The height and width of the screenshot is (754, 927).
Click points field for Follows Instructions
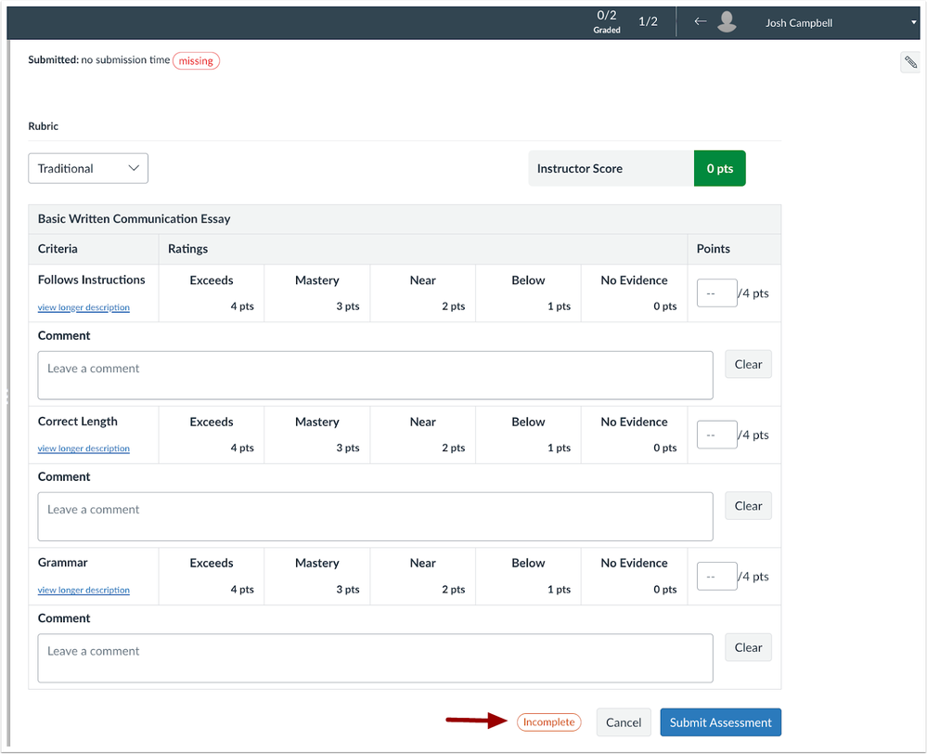point(716,292)
